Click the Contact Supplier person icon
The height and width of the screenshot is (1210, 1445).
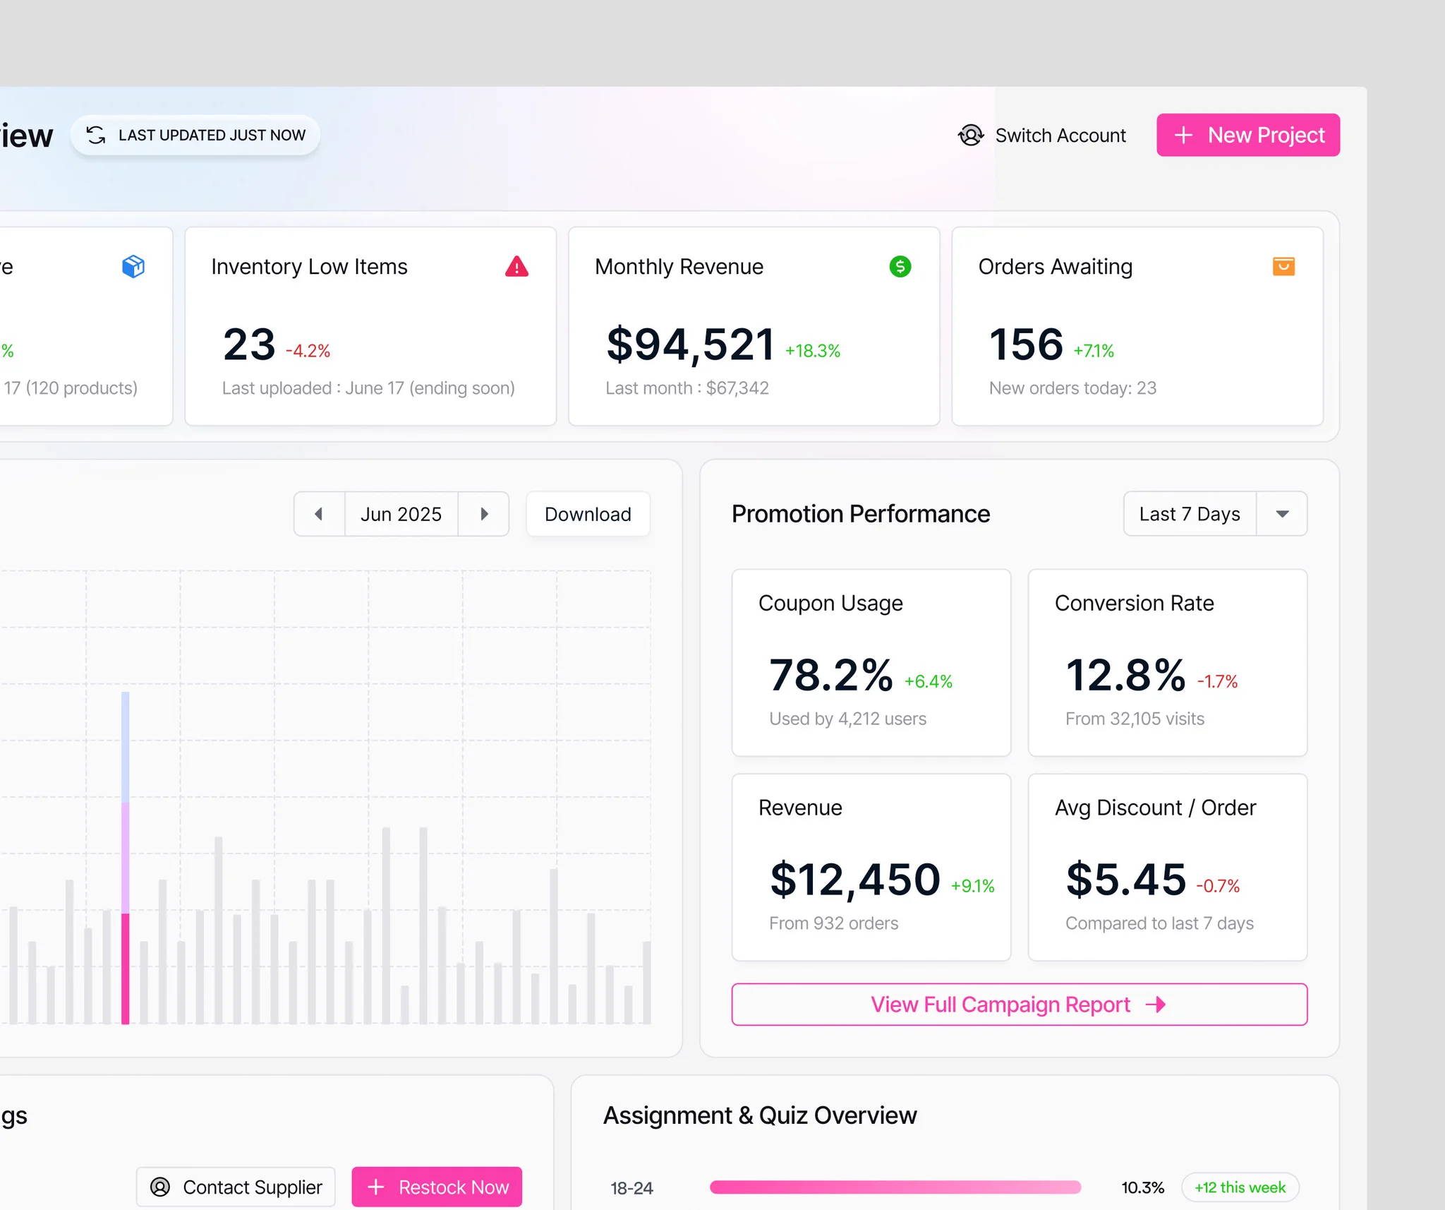point(160,1187)
